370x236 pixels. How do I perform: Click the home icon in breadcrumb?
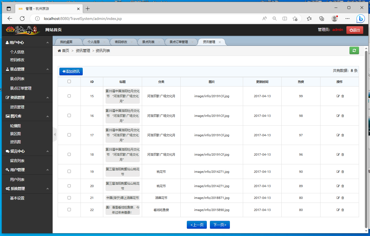point(59,51)
